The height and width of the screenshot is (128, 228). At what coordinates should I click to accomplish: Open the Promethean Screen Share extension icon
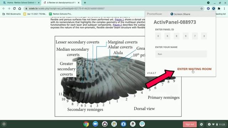tap(213, 9)
